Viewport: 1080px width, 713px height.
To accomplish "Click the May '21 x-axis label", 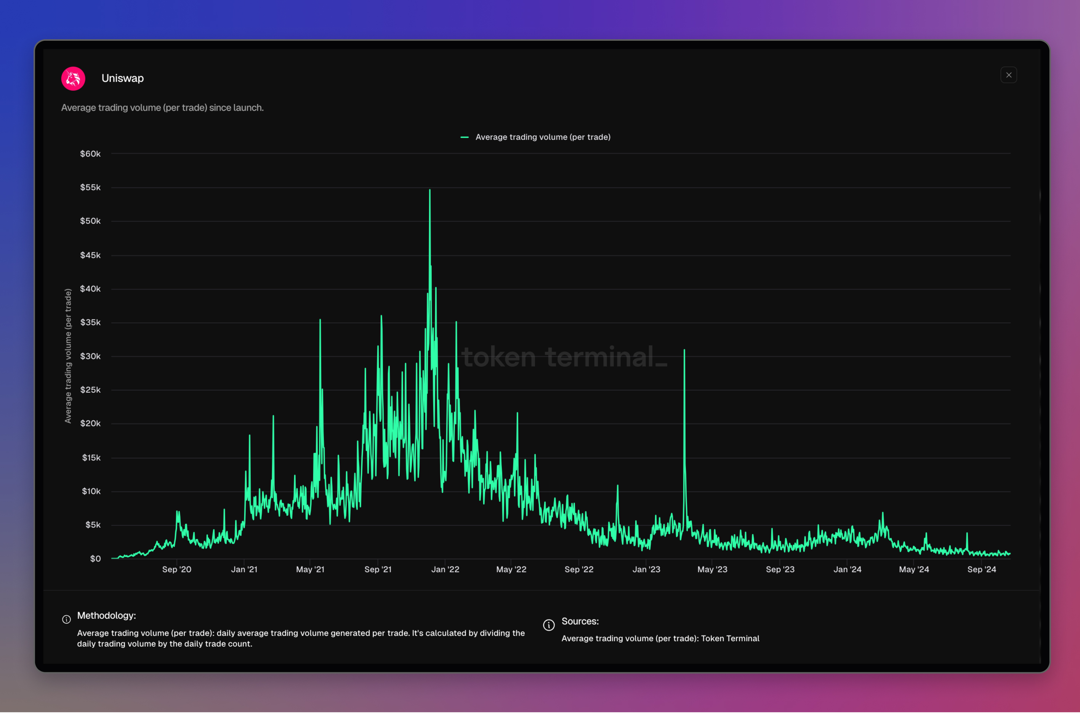I will pos(310,569).
